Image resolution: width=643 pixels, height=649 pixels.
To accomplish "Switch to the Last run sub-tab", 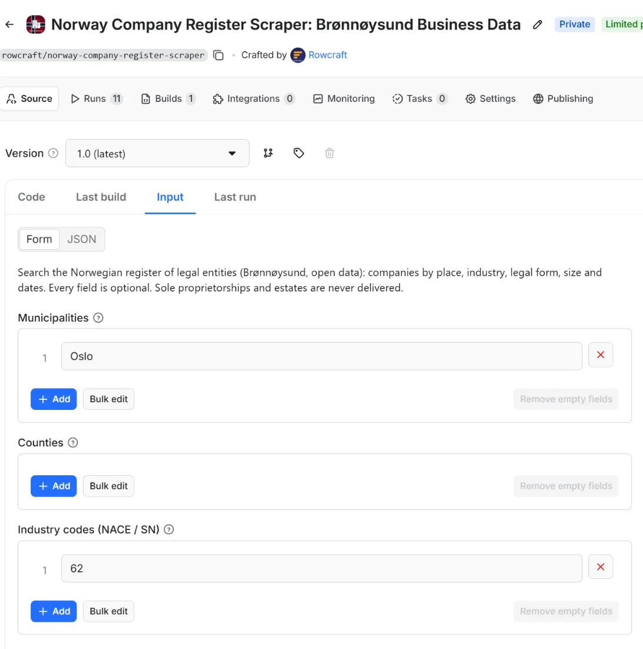I will (235, 197).
